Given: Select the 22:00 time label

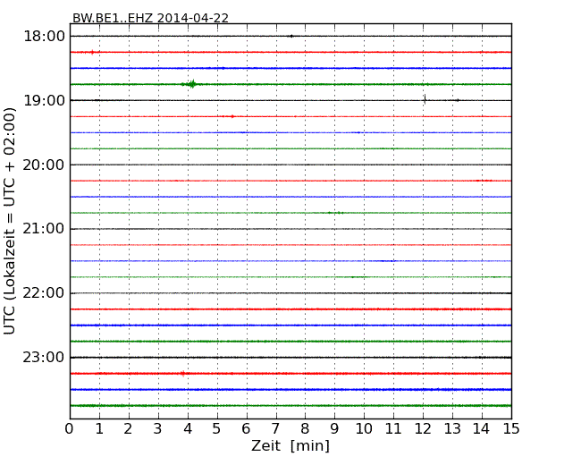Looking at the screenshot, I should [x=44, y=293].
